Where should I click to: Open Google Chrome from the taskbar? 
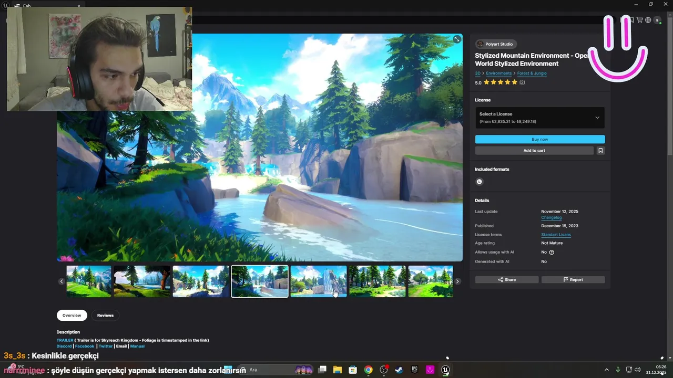368,370
